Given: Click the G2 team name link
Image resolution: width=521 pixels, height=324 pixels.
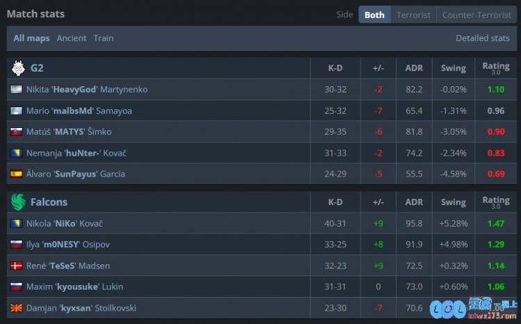Looking at the screenshot, I should click(x=37, y=68).
